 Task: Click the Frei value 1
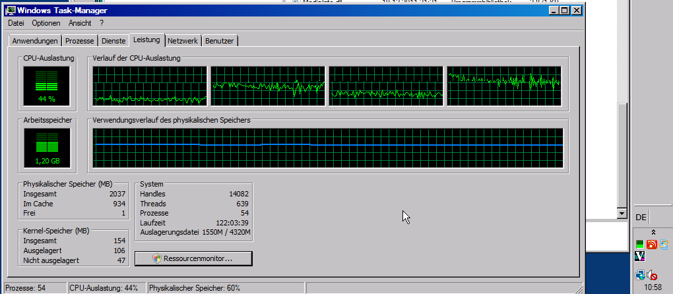[x=123, y=213]
